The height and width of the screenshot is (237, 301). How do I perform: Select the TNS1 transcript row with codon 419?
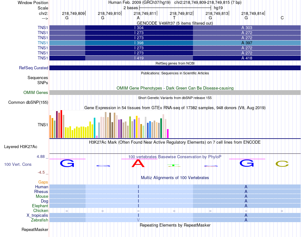(x=175, y=58)
